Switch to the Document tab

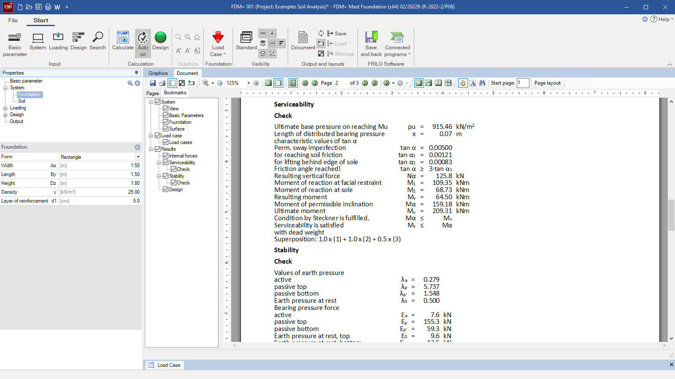(x=187, y=73)
